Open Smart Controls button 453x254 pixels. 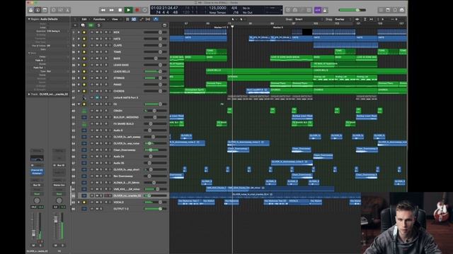[x=54, y=10]
